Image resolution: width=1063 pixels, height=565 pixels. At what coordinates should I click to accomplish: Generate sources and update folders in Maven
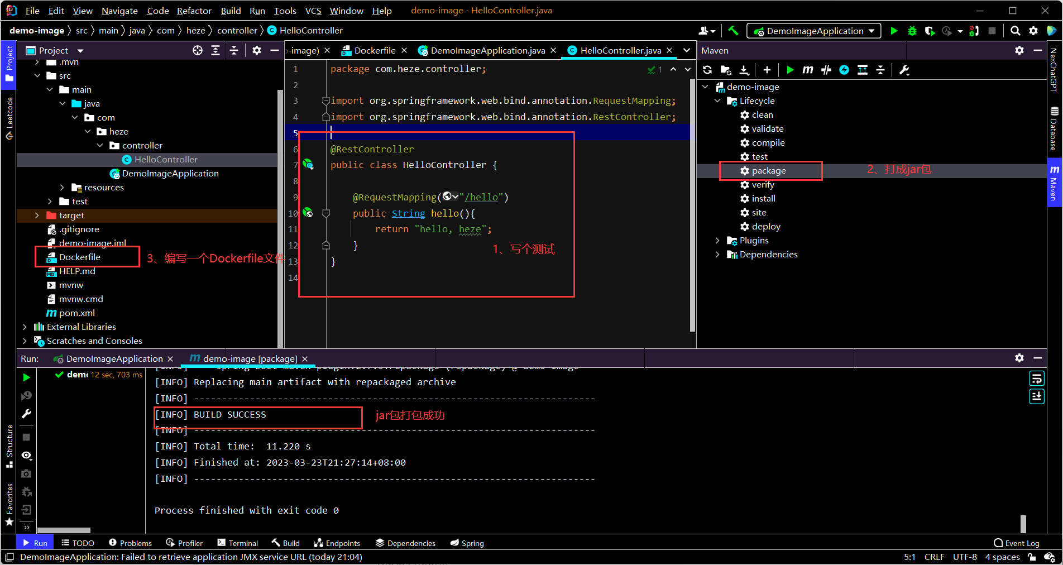coord(726,70)
